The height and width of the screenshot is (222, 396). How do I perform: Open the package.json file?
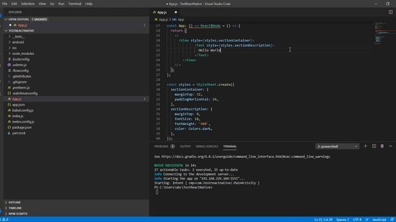coord(22,128)
